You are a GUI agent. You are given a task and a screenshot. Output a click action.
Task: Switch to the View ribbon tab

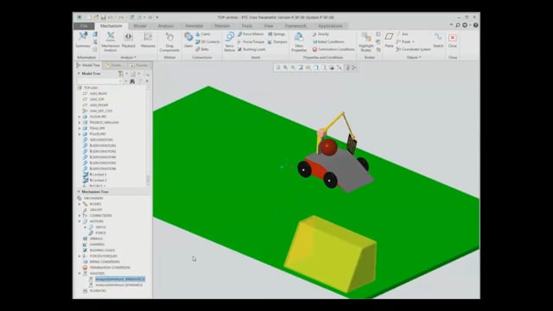tap(269, 26)
